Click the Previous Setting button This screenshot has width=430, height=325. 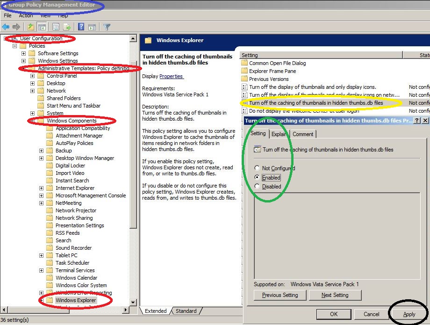280,295
